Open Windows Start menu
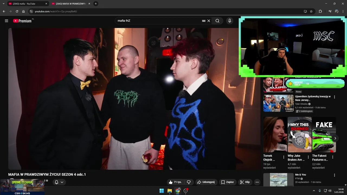This screenshot has height=195, width=347. pos(162,191)
